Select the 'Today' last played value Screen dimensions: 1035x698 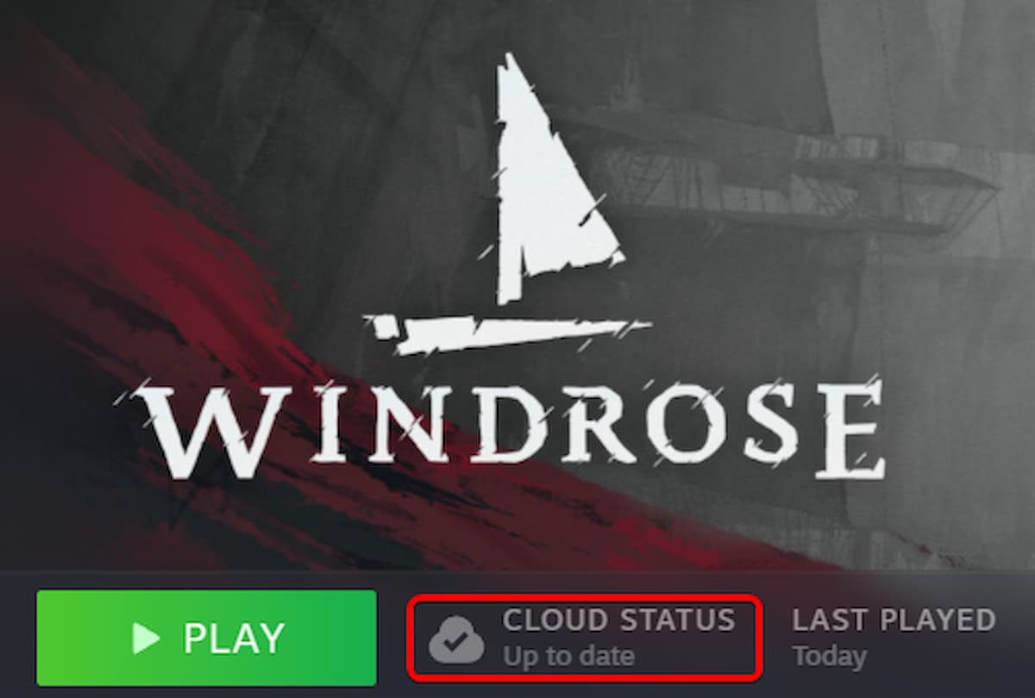[829, 657]
